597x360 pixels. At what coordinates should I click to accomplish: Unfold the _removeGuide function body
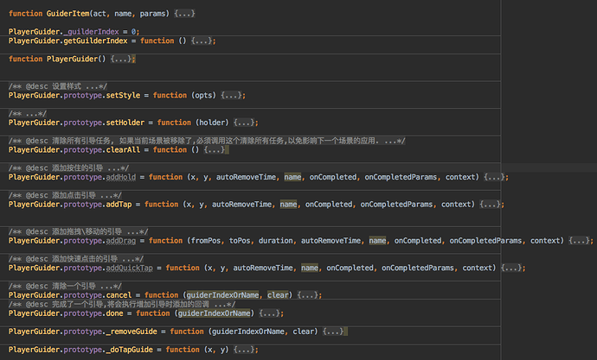pos(334,331)
